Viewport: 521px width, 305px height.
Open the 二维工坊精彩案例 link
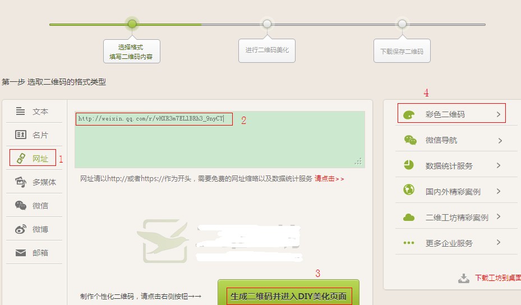click(457, 218)
